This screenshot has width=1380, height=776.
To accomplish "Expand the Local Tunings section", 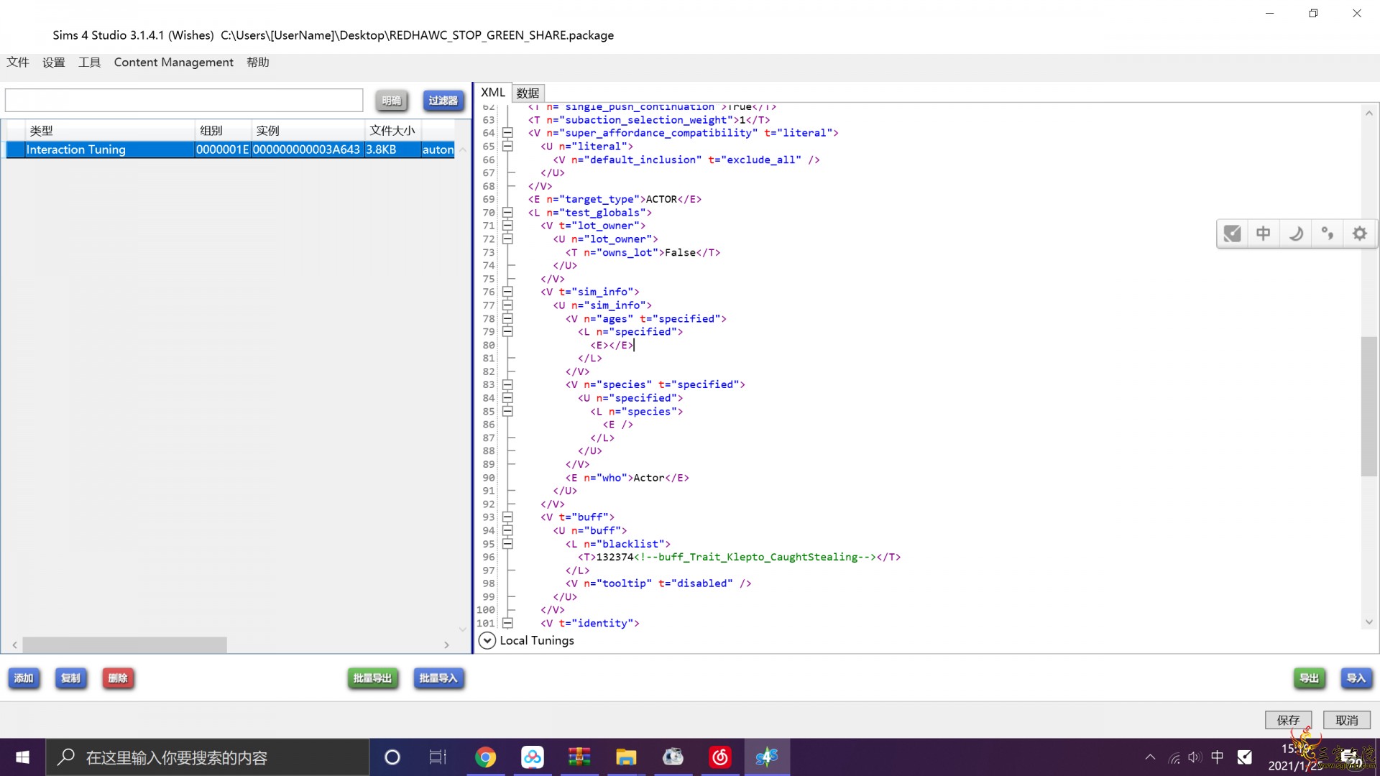I will (487, 640).
